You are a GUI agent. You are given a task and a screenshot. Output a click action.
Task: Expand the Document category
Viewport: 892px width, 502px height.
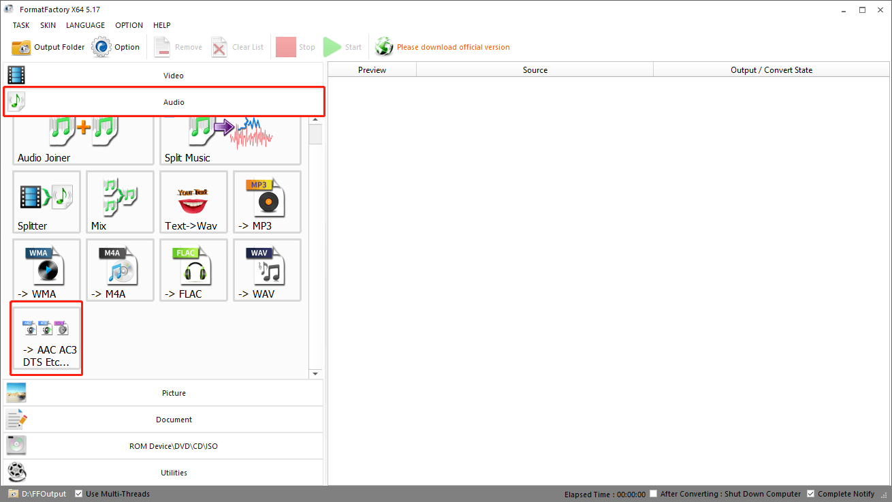[x=163, y=420]
